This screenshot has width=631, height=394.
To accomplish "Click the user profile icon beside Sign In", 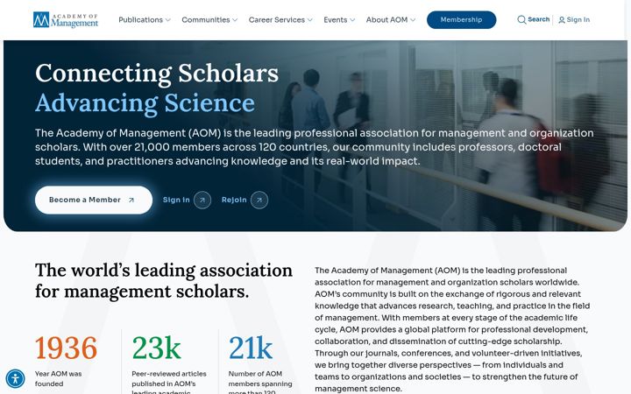I will 562,19.
